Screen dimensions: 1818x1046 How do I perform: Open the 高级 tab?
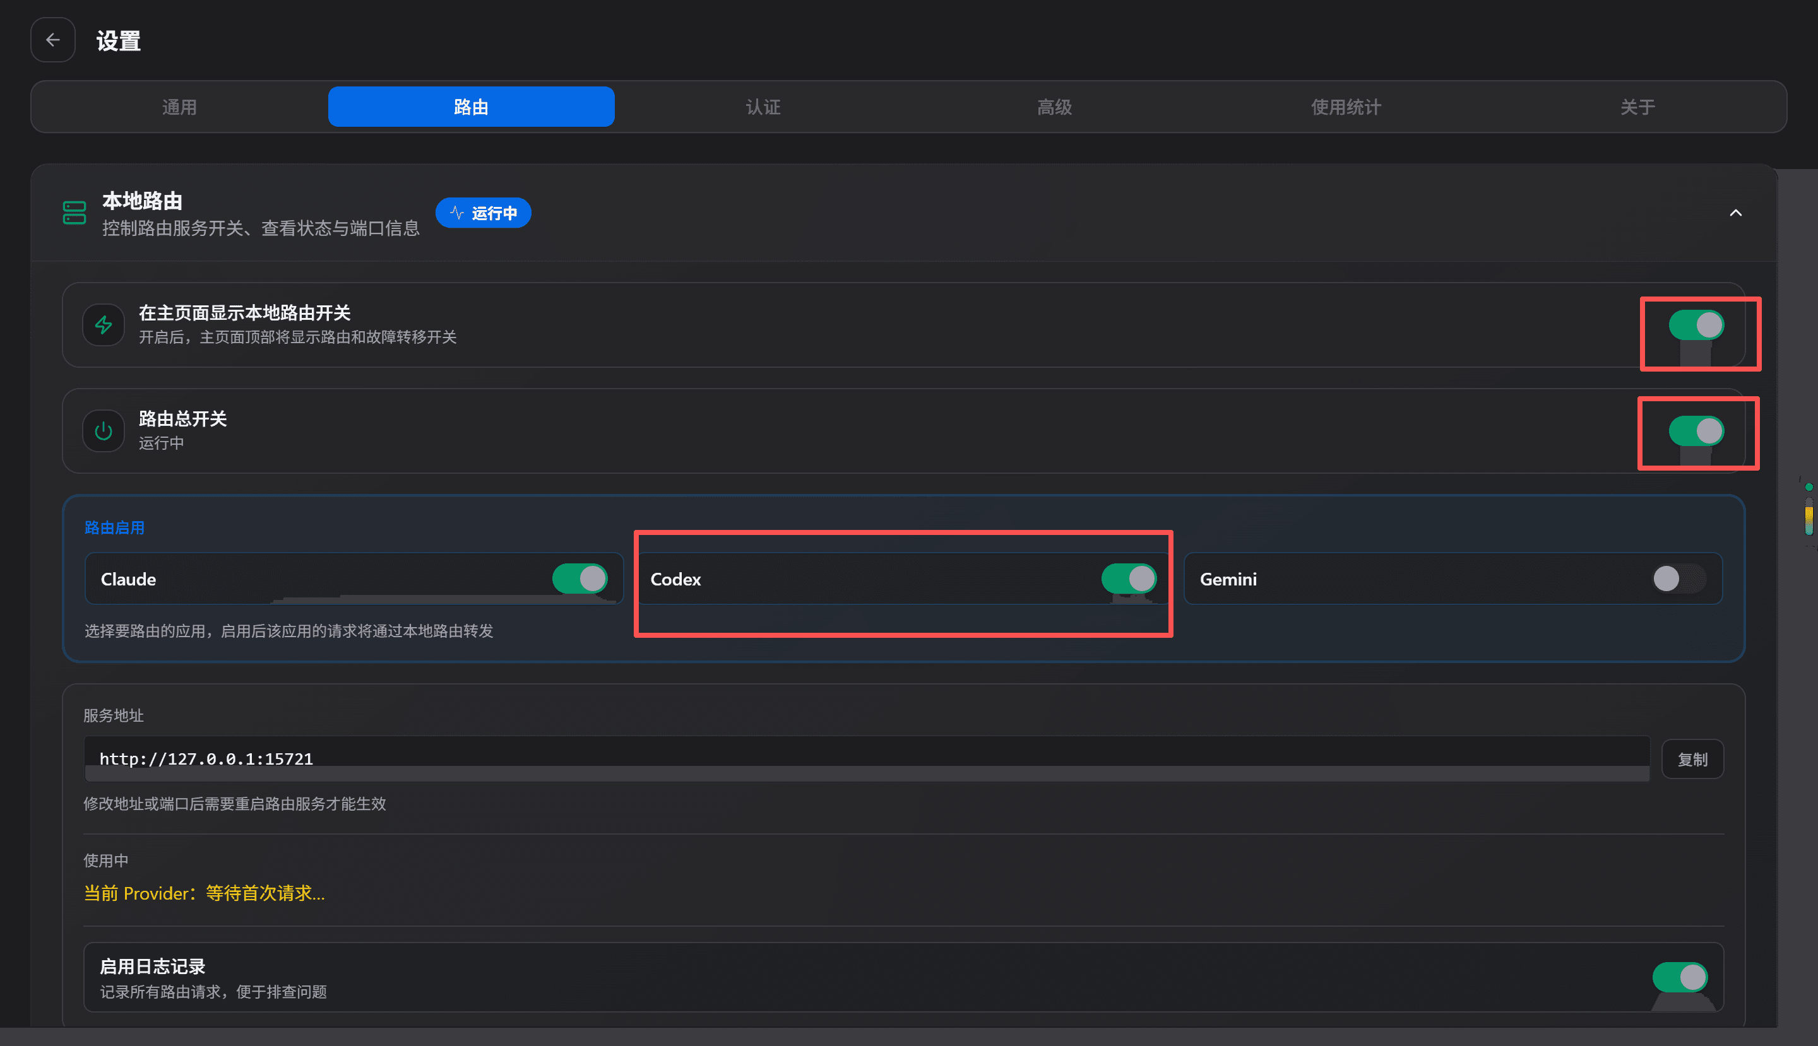tap(1055, 107)
